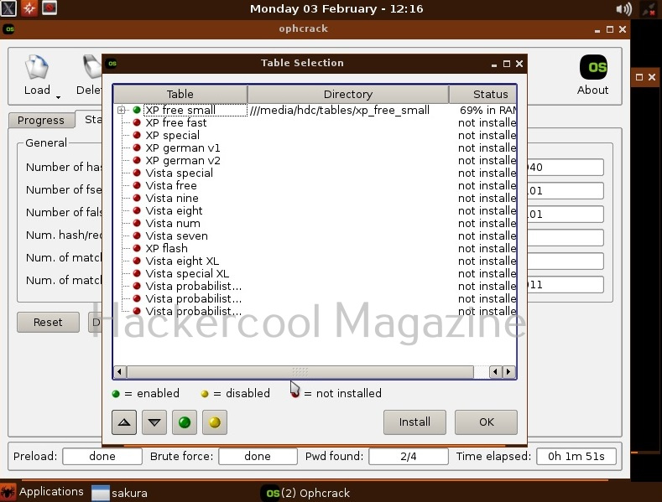662x502 pixels.
Task: Click the scrollbar right arrow at the far right
Action: (x=508, y=371)
